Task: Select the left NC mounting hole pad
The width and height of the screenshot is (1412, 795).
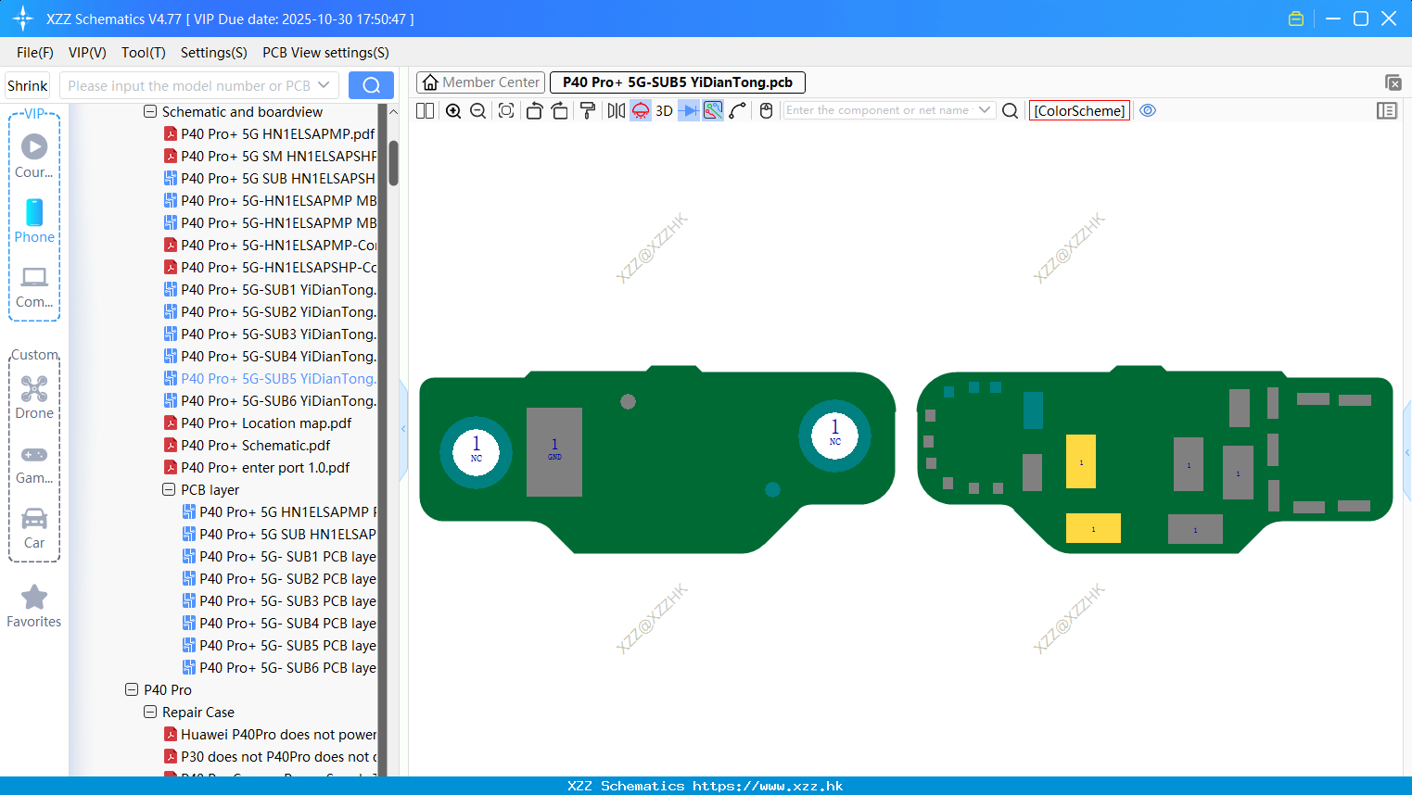Action: tap(476, 451)
